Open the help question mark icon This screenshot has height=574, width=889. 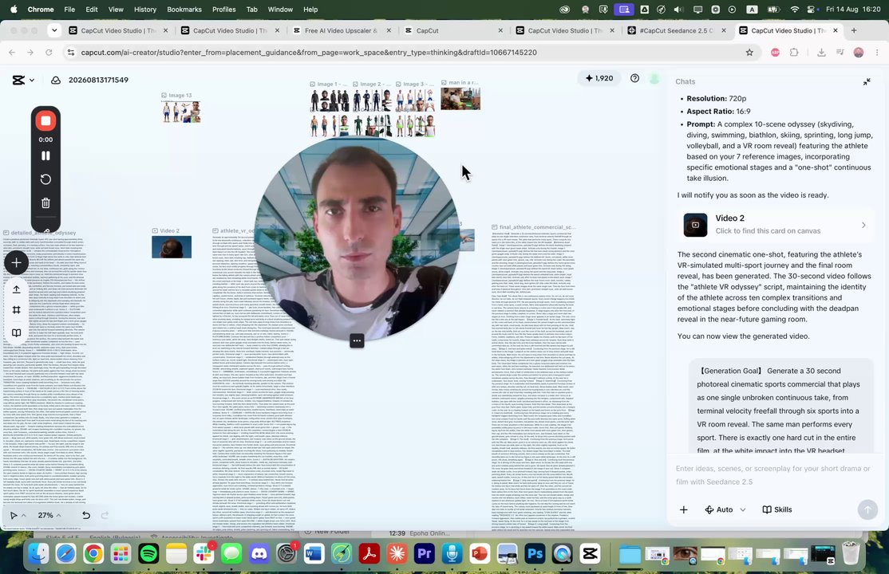coord(635,78)
